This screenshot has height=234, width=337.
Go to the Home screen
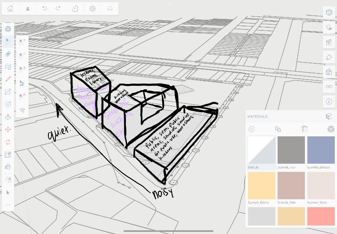pos(10,9)
